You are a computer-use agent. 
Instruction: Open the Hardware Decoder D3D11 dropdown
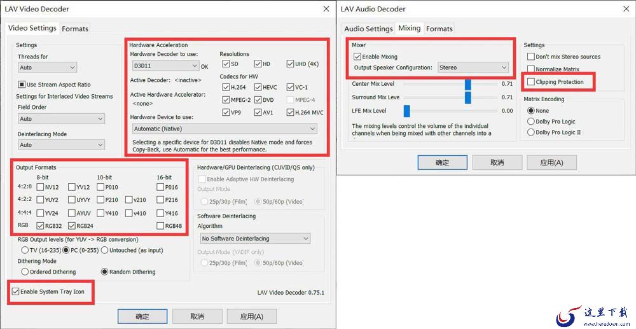(x=166, y=66)
